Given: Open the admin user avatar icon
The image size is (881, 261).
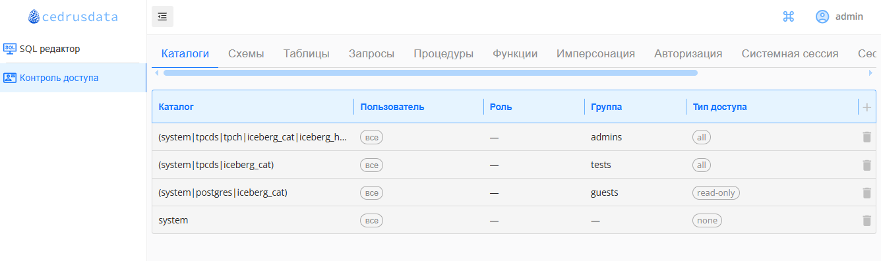Looking at the screenshot, I should click(822, 16).
